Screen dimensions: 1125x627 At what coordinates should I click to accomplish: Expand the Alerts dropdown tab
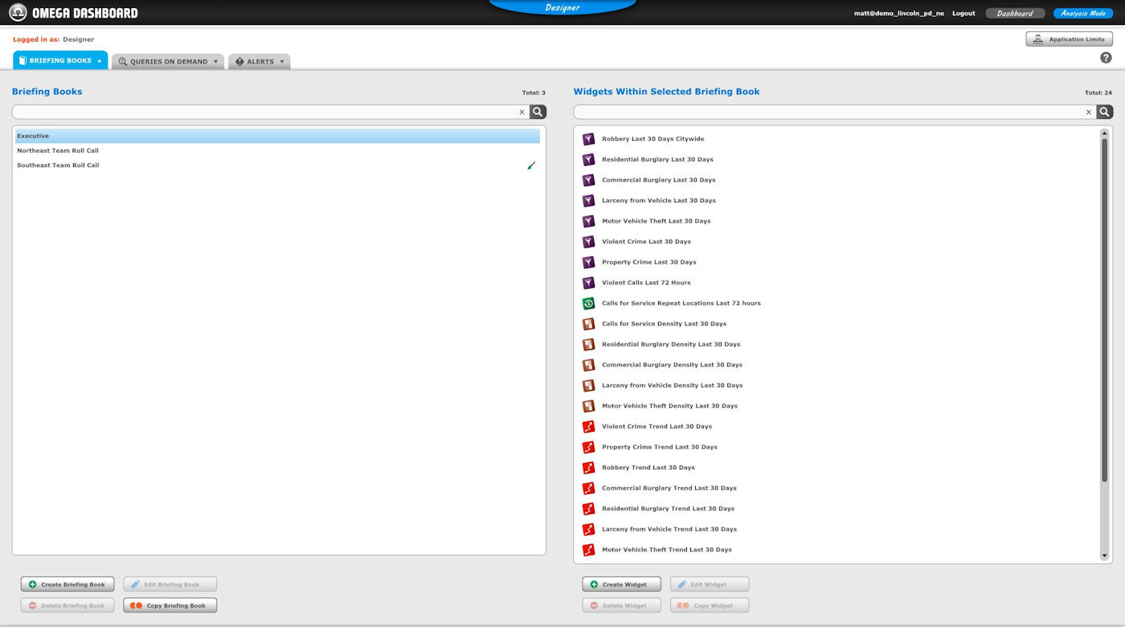click(x=260, y=62)
